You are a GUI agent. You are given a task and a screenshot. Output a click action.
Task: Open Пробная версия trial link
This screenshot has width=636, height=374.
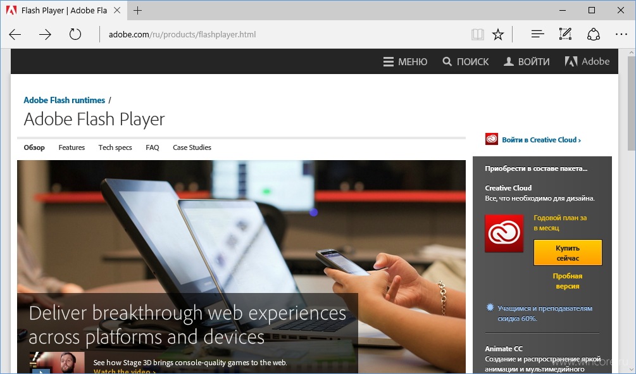tap(568, 281)
